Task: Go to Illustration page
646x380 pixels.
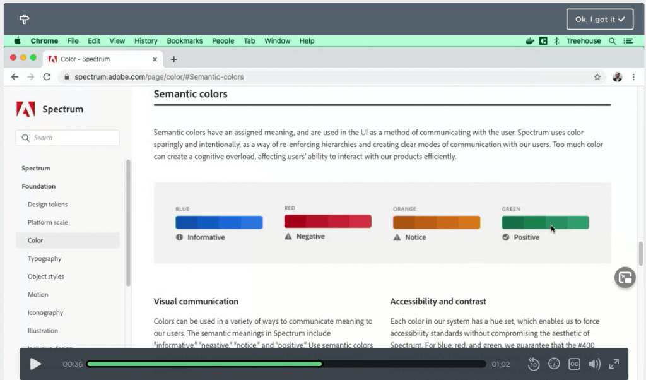Action: 43,331
